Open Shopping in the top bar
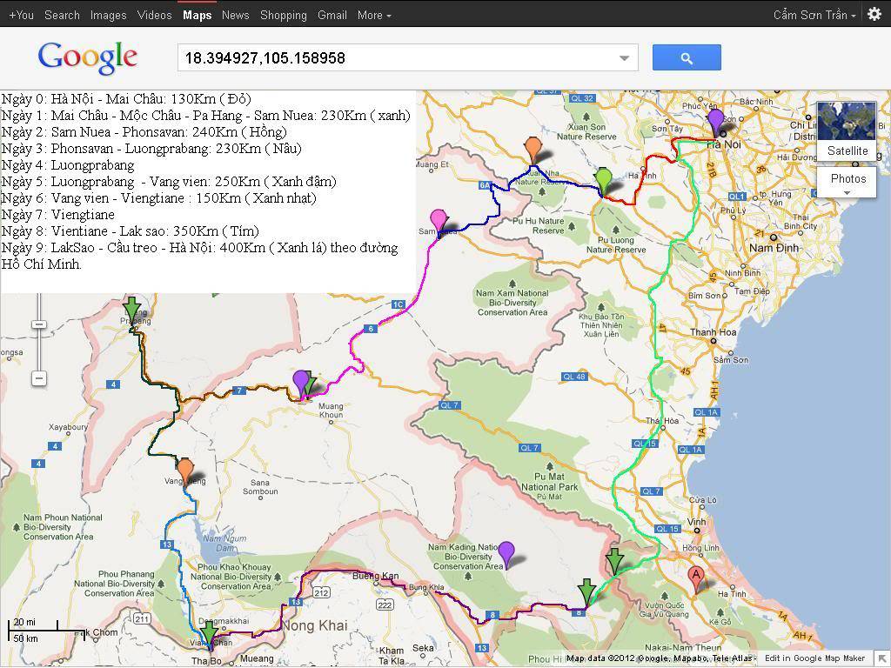This screenshot has width=891, height=668. coord(283,16)
